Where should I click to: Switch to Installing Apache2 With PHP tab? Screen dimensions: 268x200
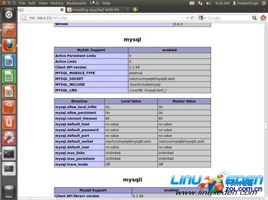click(98, 10)
